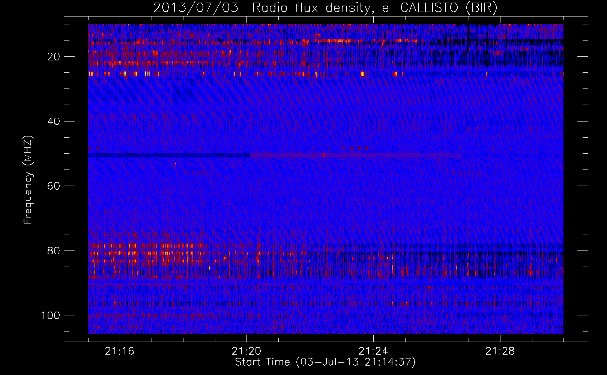Screen dimensions: 607x375
Task: Click the 'Start Time (03-Jul-13 21:14:37)' label
Action: [325, 362]
